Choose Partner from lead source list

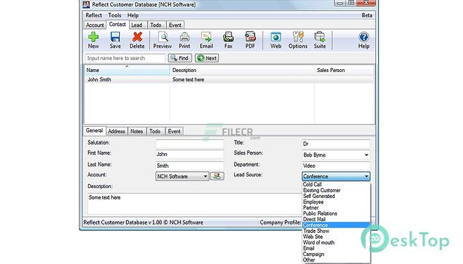[x=336, y=208]
